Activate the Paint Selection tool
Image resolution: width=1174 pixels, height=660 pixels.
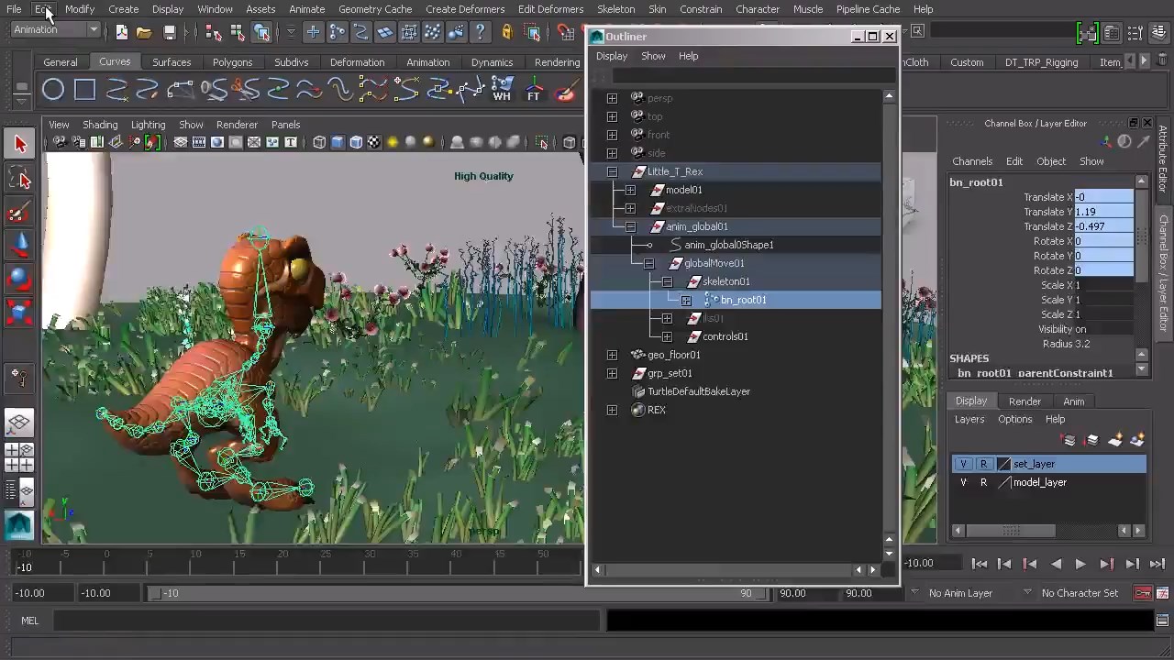tap(20, 213)
